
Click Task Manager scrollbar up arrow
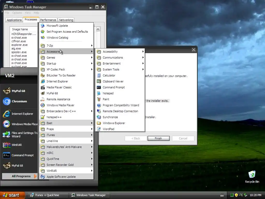point(98,29)
